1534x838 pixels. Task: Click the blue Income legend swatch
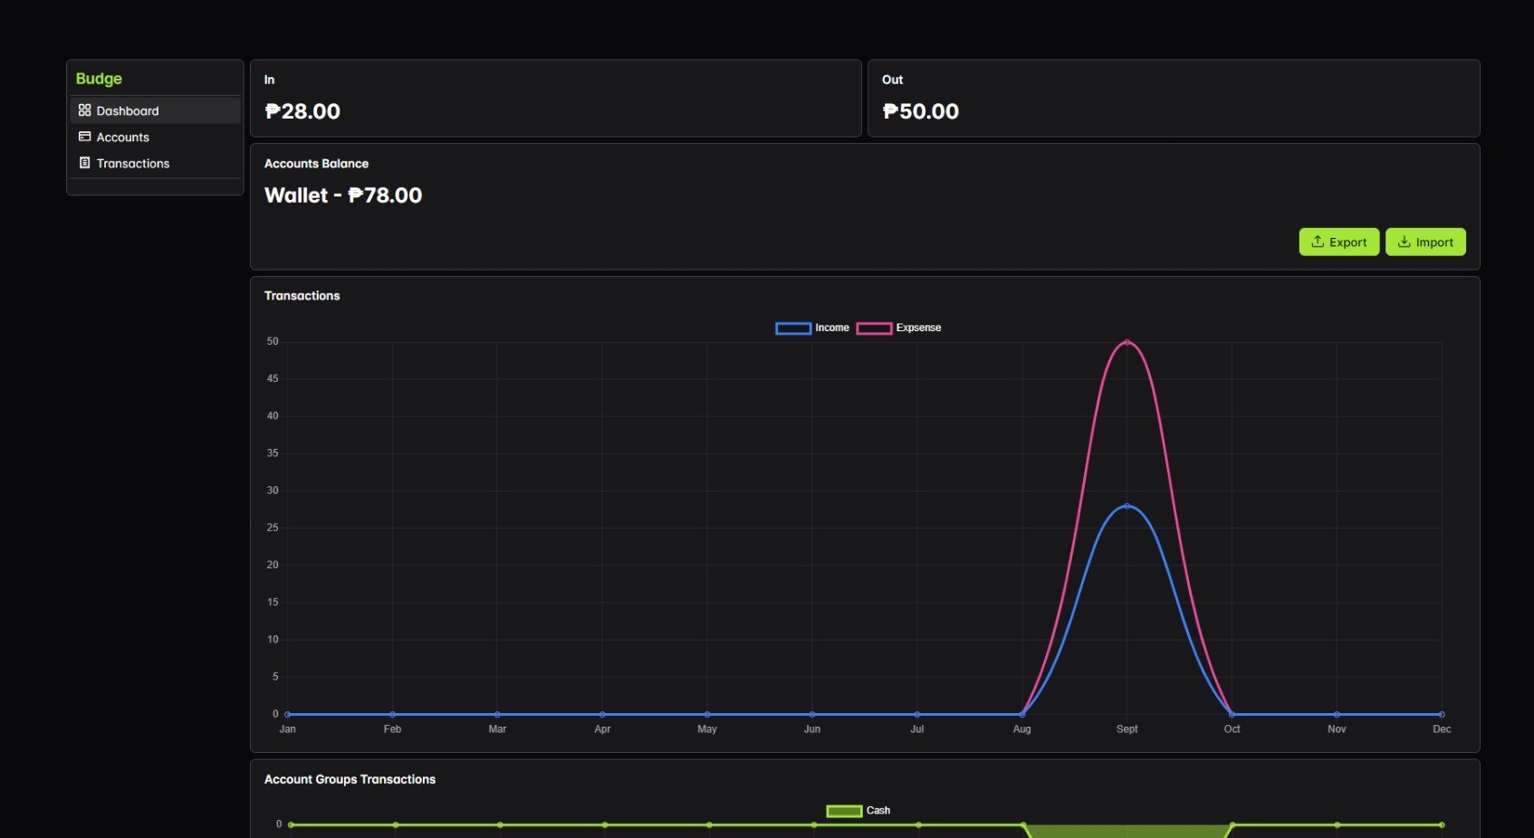coord(793,329)
